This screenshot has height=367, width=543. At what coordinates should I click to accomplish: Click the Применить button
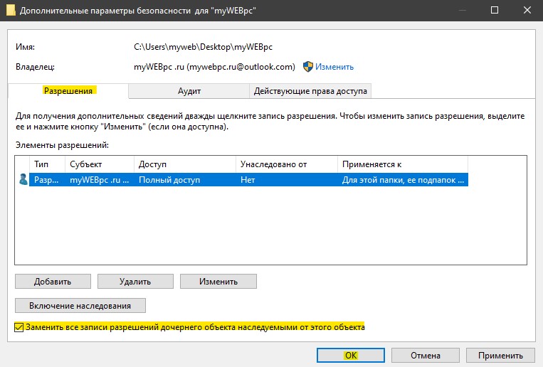(500, 356)
